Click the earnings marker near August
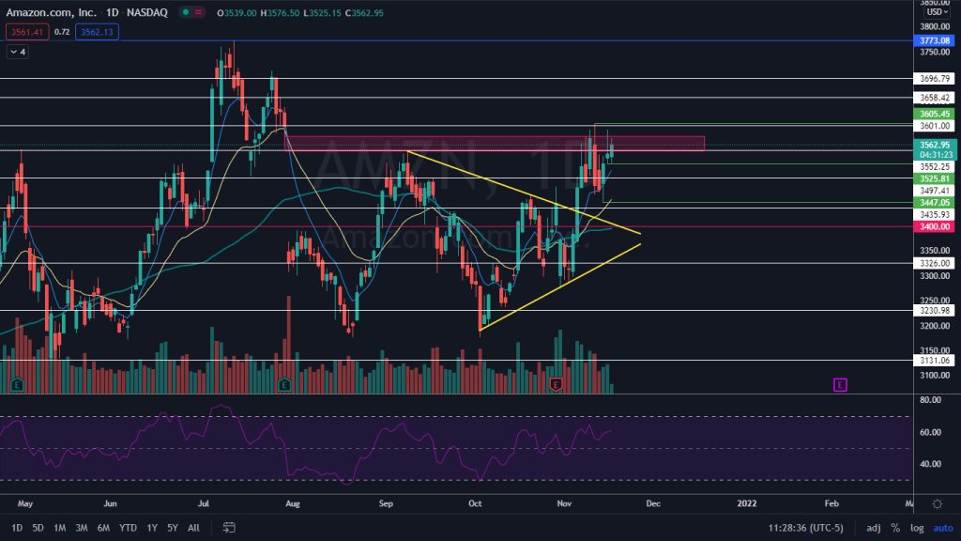961x541 pixels. point(284,384)
